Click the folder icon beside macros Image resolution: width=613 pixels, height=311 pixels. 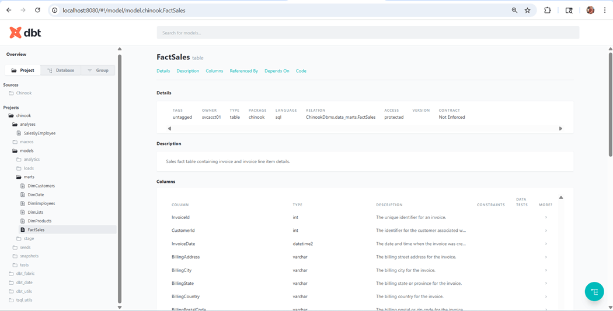click(x=15, y=142)
